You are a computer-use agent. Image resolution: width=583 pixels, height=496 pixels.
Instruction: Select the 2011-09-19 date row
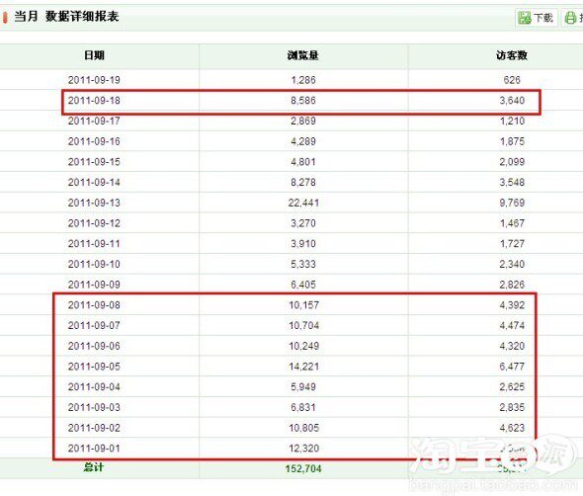[291, 80]
